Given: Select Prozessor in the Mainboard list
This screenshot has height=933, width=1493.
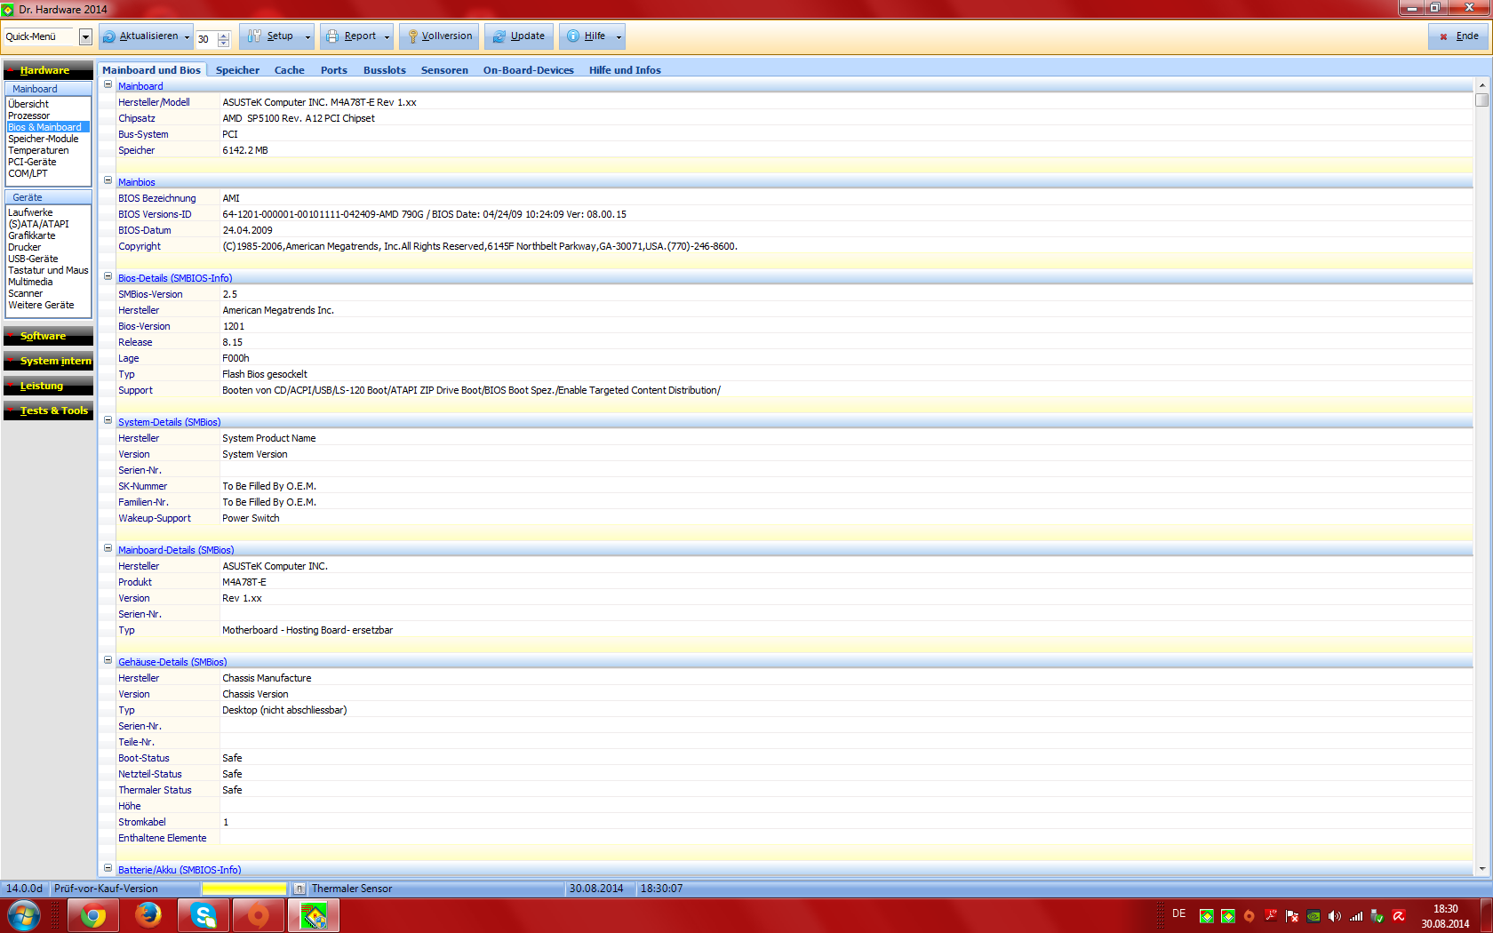Looking at the screenshot, I should [29, 116].
